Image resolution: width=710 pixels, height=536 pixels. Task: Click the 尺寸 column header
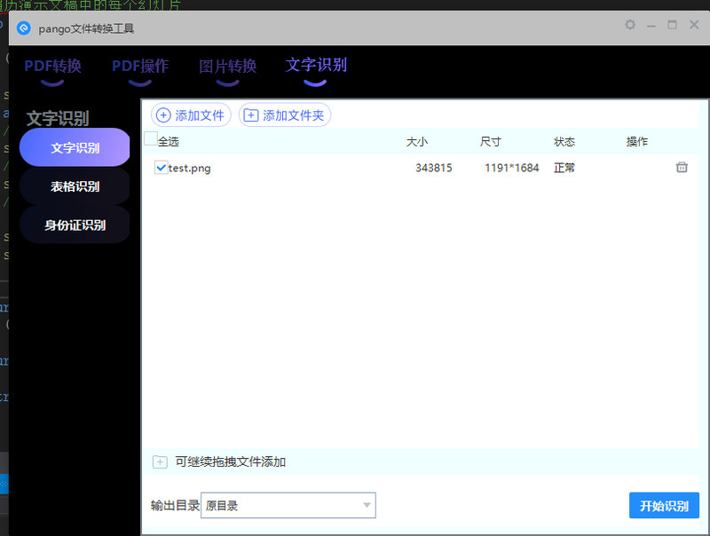[491, 142]
